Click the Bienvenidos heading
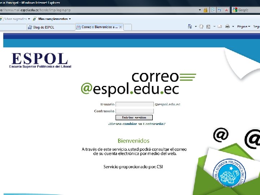The image size is (260, 195). (134, 141)
